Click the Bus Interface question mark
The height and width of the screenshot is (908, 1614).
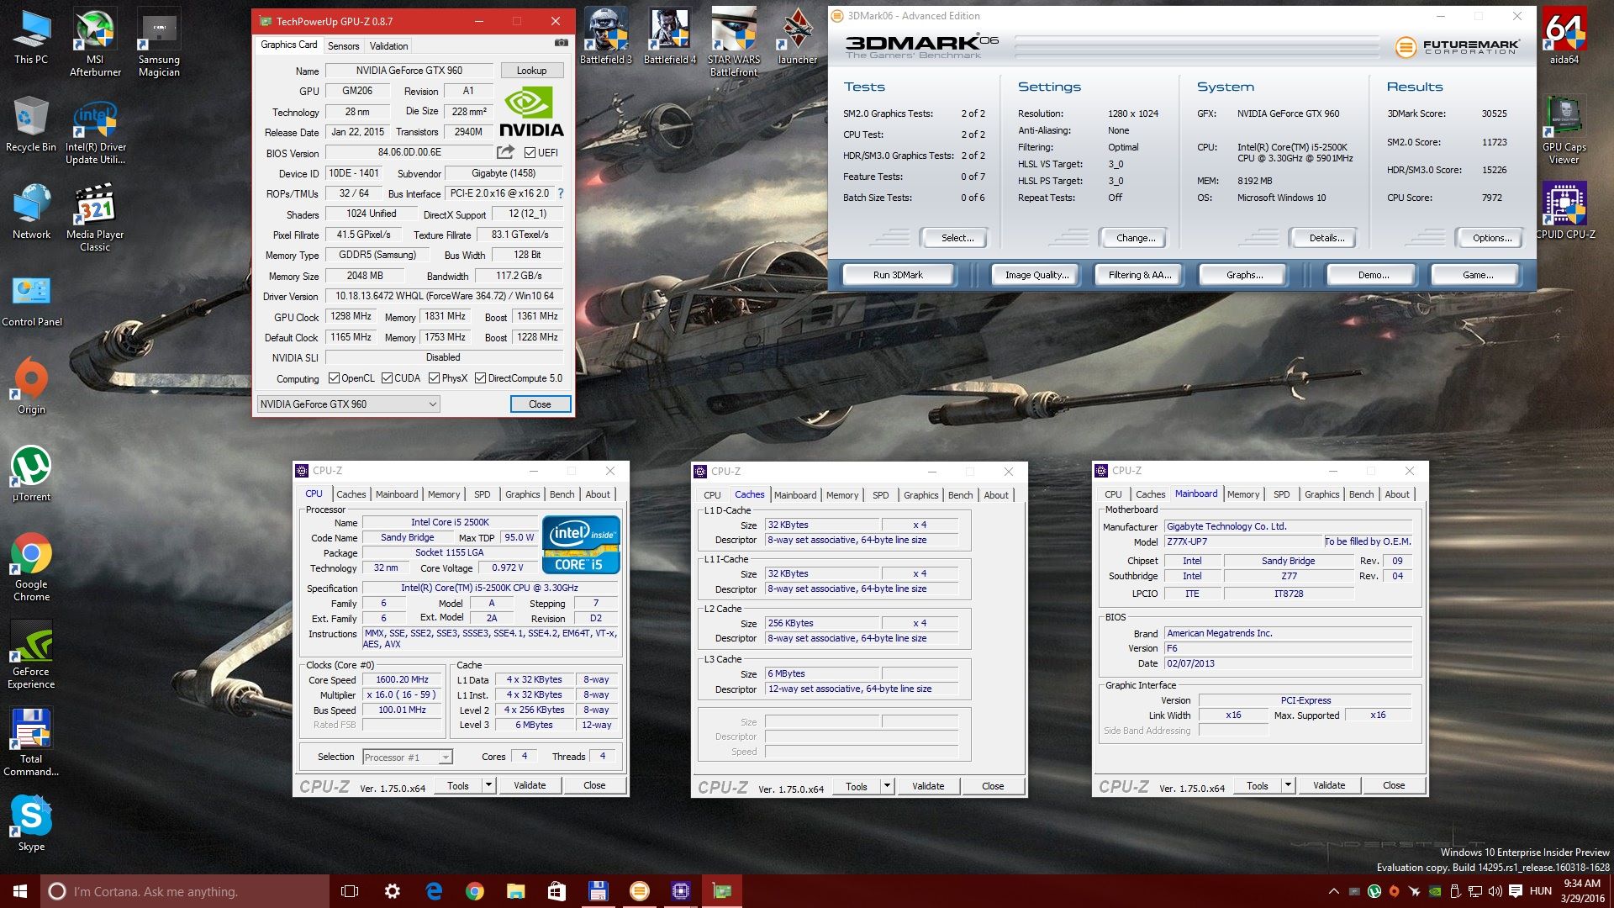tap(561, 193)
